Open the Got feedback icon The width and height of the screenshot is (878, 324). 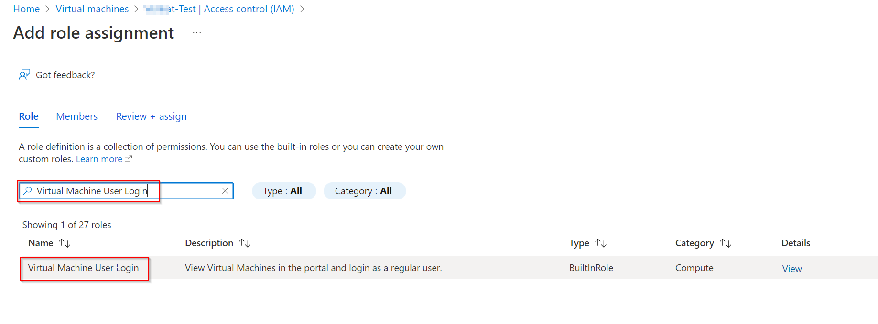click(24, 74)
